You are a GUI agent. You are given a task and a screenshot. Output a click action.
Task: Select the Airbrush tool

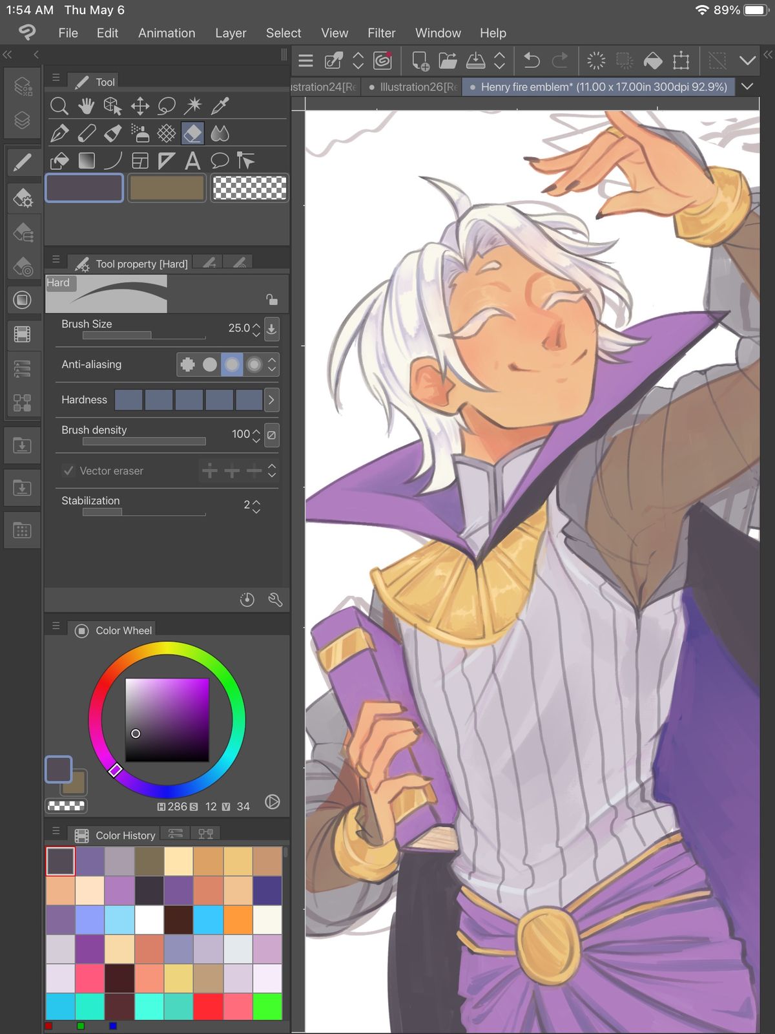point(139,133)
